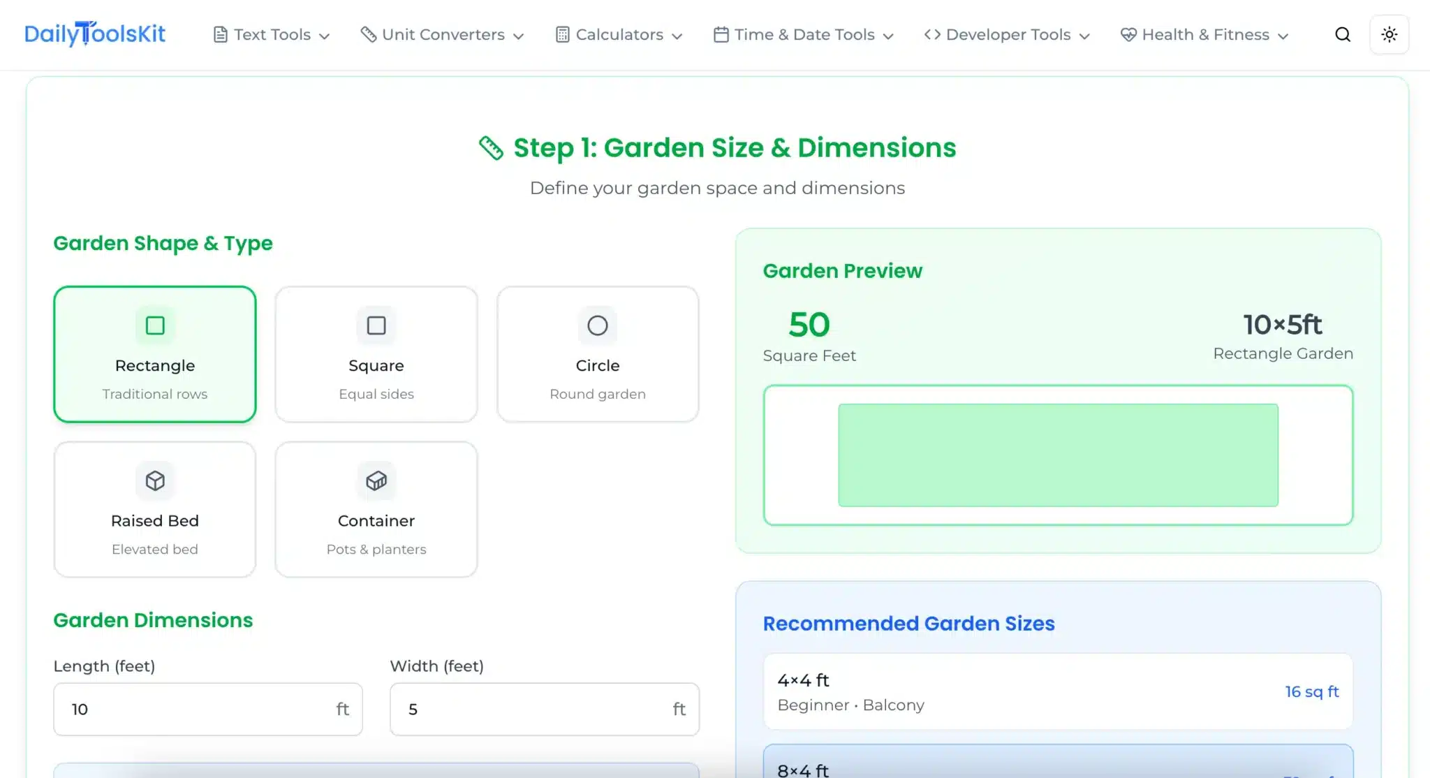Click the light theme sun icon
1430x778 pixels.
(x=1390, y=34)
